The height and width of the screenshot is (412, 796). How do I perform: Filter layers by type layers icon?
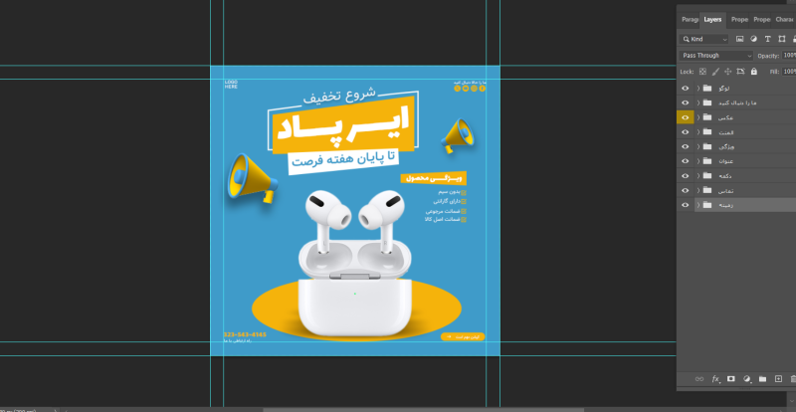[x=767, y=39]
